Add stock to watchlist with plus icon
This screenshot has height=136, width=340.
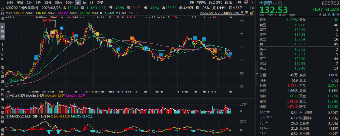pyautogui.click(x=337, y=15)
